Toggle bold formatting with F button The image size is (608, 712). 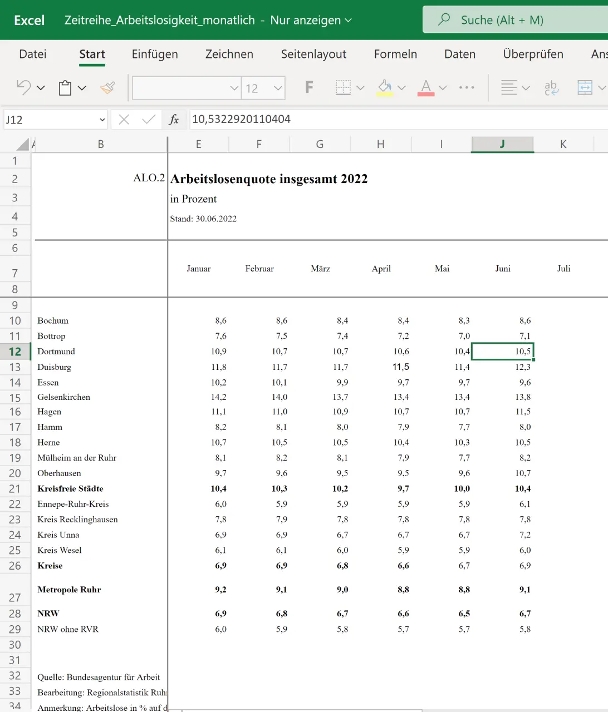pos(309,87)
